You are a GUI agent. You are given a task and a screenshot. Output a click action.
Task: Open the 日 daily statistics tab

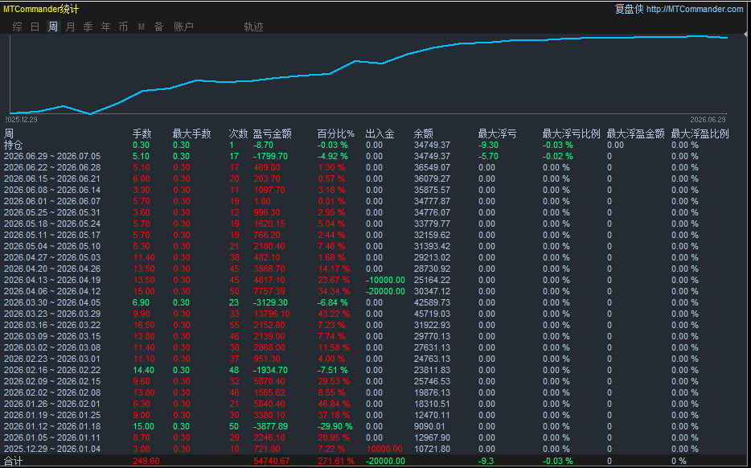(35, 27)
